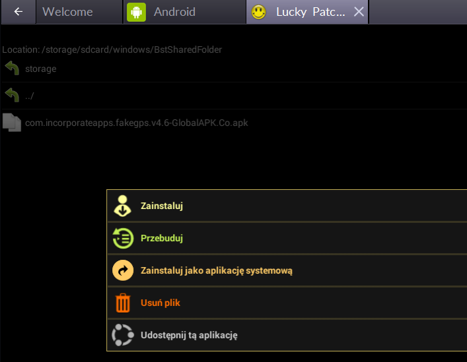The image size is (467, 362).
Task: Click the gray share circle icon
Action: (x=123, y=335)
